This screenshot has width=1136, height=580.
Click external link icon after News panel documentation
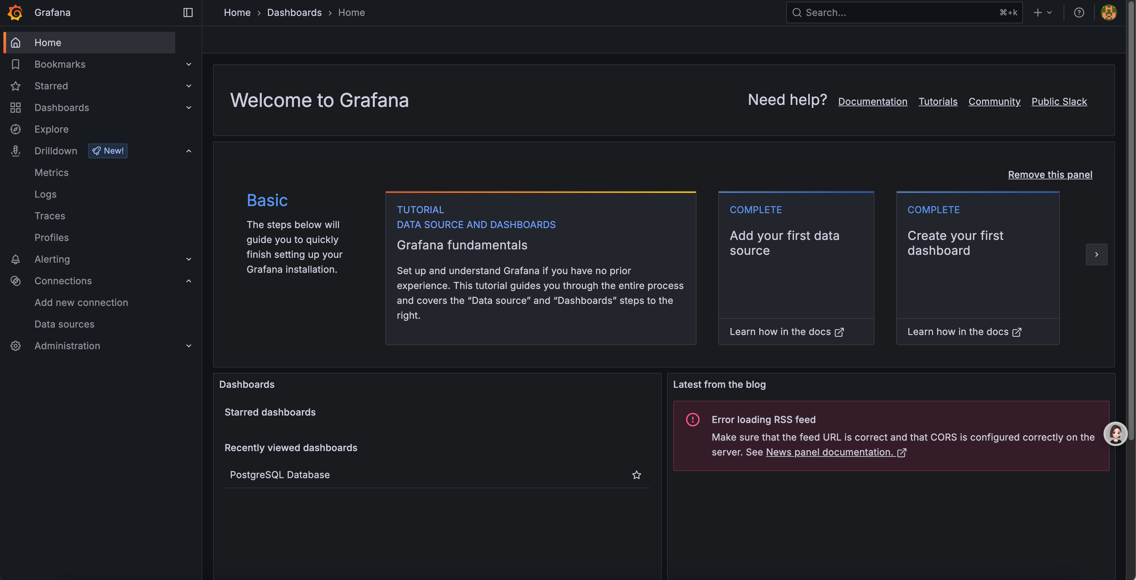tap(901, 452)
